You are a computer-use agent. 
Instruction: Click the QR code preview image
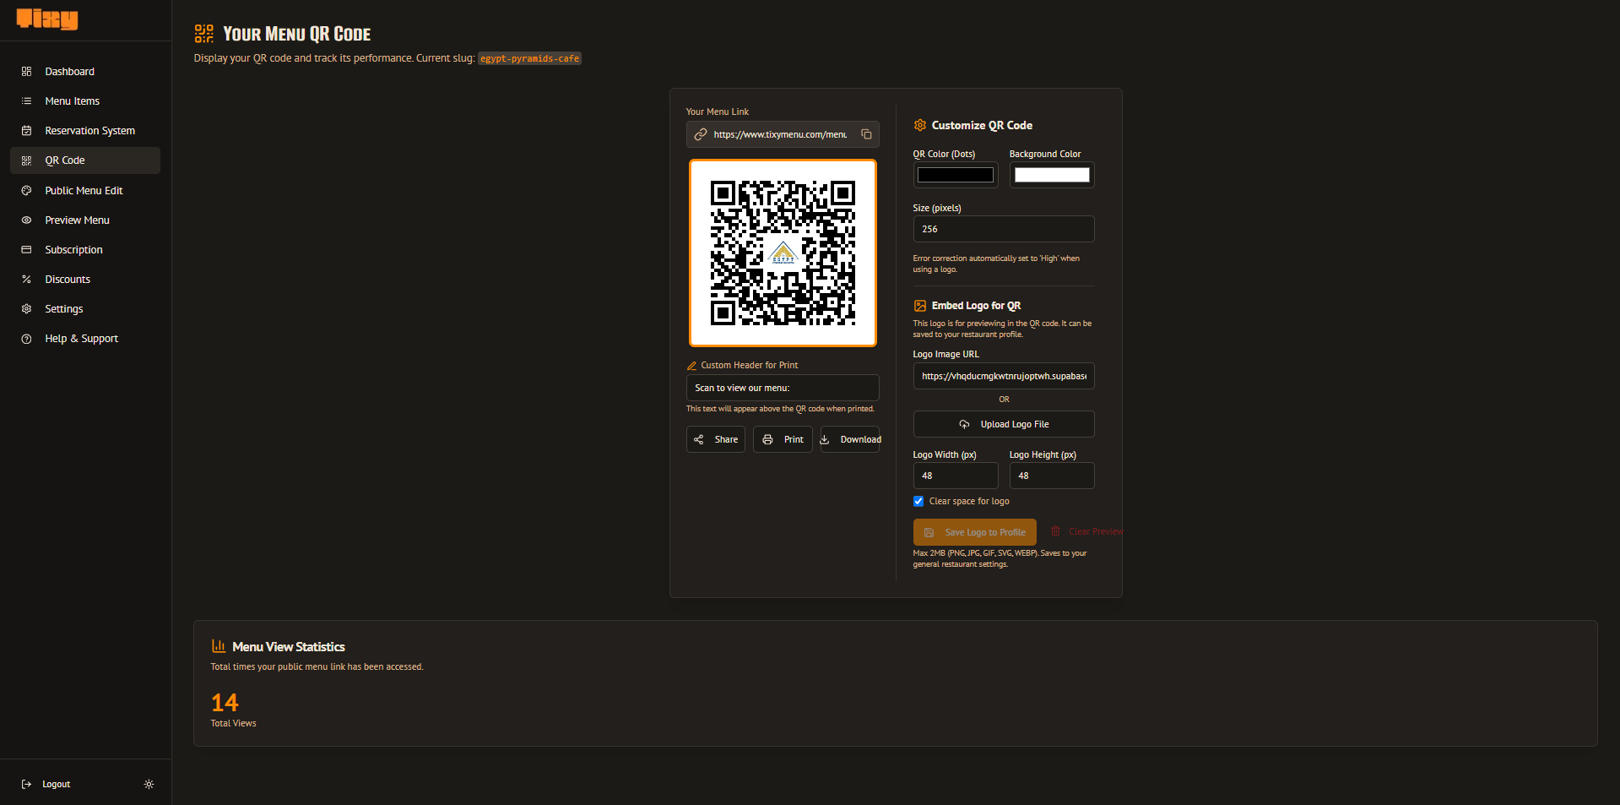coord(783,253)
